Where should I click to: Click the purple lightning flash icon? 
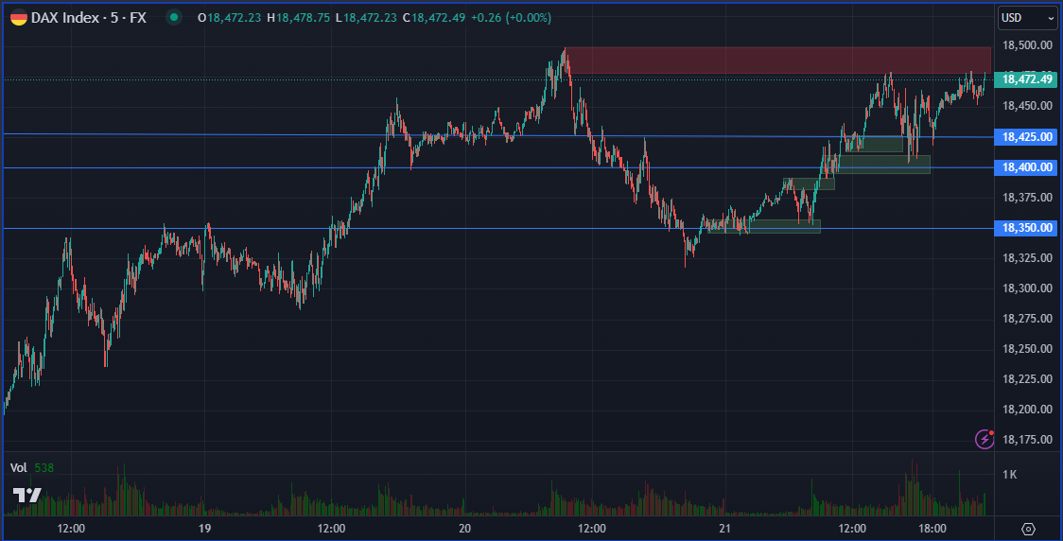pyautogui.click(x=985, y=439)
